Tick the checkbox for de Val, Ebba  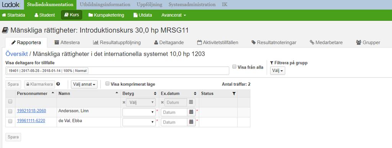(10, 121)
